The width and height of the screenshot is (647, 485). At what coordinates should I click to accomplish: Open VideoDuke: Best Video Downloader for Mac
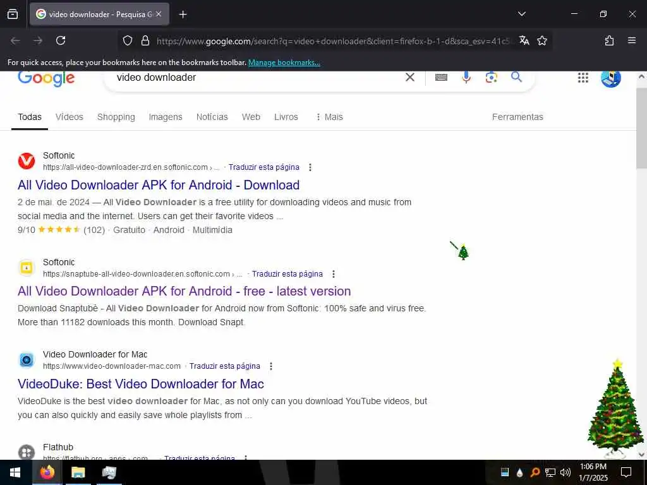[141, 383]
